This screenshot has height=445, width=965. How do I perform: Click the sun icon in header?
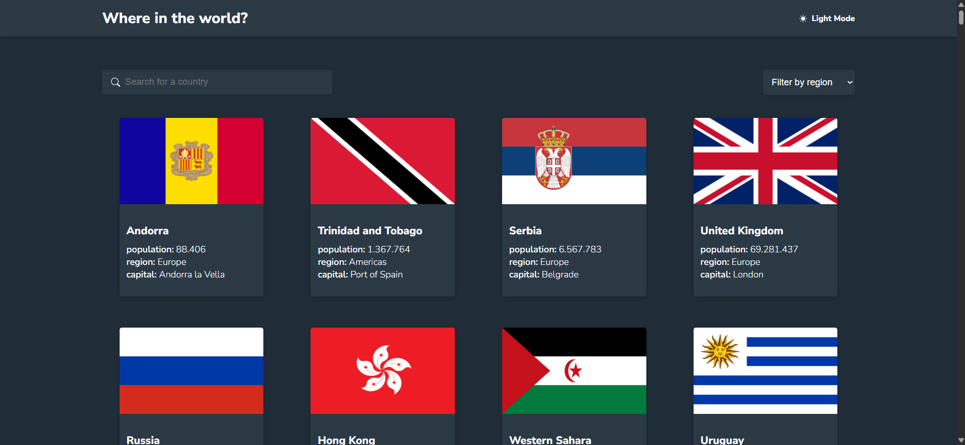pyautogui.click(x=803, y=19)
